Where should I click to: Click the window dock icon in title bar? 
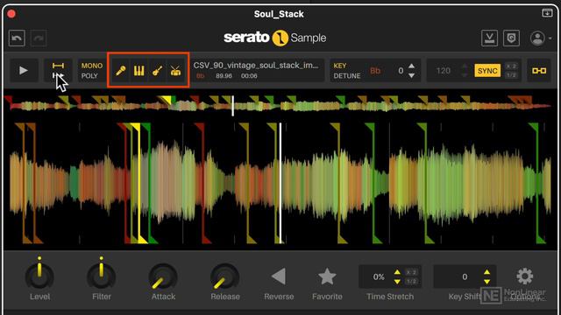pyautogui.click(x=547, y=13)
